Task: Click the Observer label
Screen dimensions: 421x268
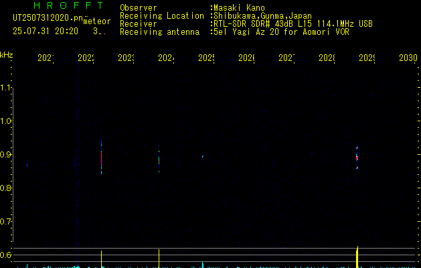Action: (x=139, y=7)
